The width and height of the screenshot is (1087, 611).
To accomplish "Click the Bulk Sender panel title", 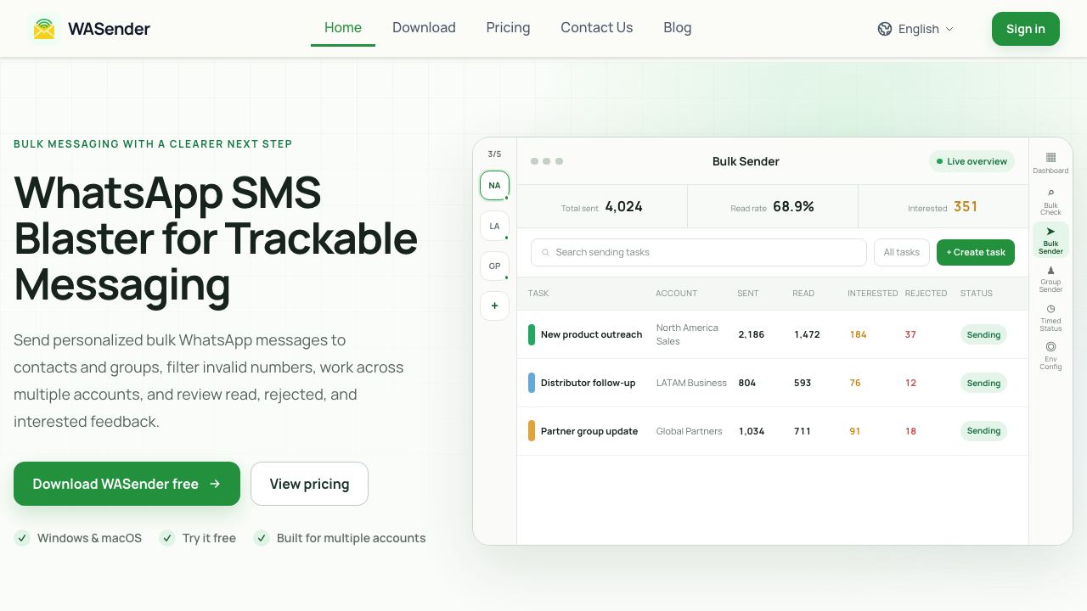I will [746, 161].
